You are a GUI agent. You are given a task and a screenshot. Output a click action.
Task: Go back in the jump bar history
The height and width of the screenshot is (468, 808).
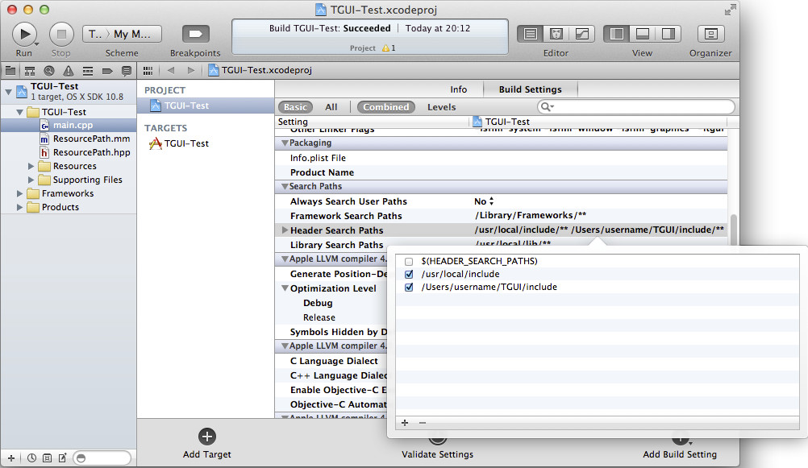point(171,71)
